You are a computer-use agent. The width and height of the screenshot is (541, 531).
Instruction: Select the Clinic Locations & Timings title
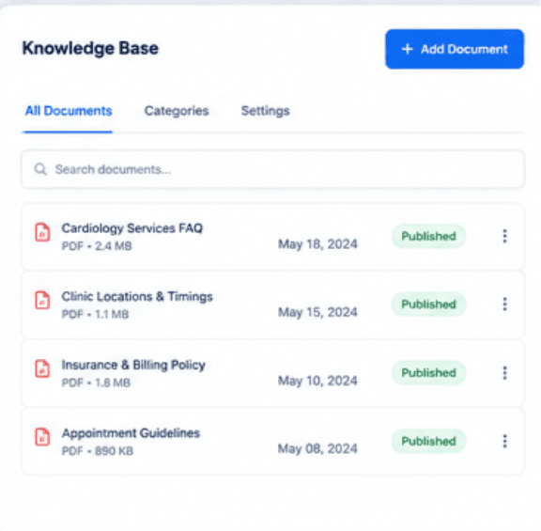point(137,297)
